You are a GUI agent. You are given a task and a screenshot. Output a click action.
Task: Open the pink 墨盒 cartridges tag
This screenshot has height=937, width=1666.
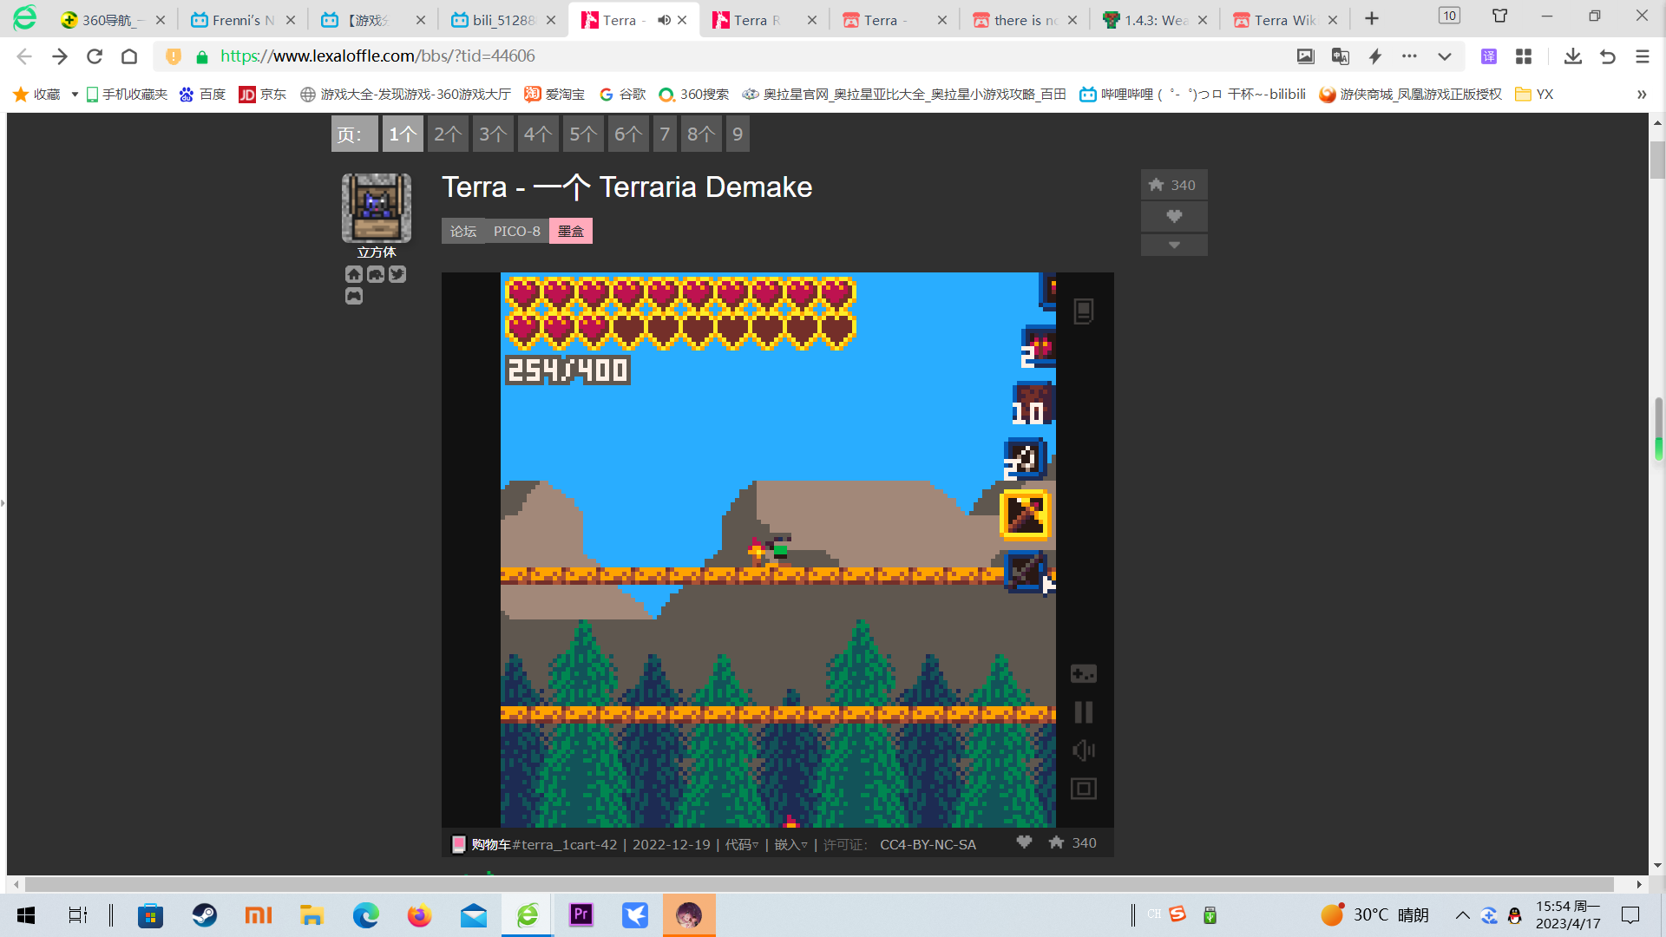[x=570, y=231]
